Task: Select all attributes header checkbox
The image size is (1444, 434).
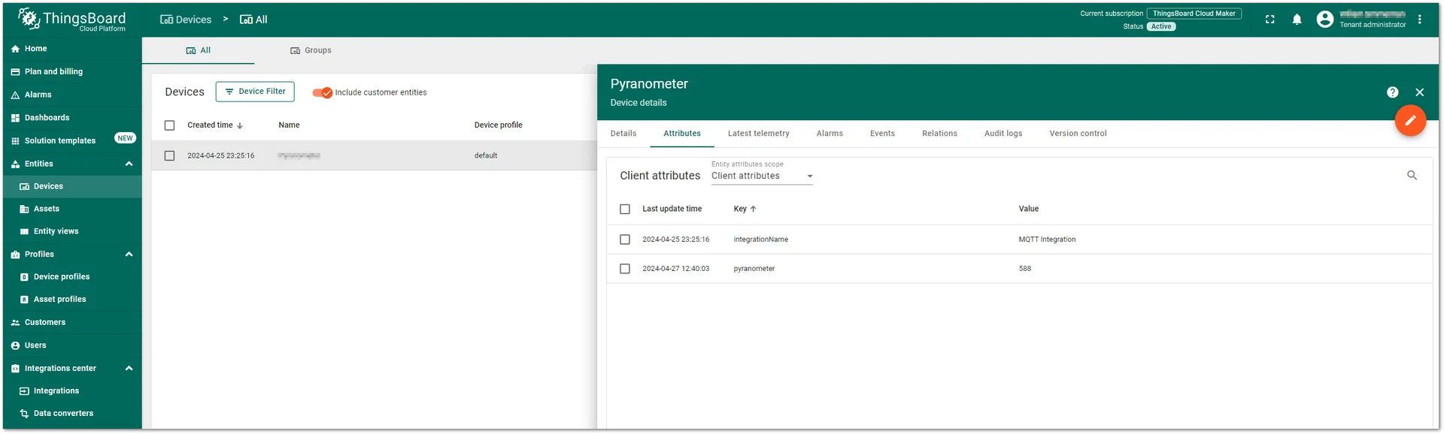Action: (x=624, y=209)
